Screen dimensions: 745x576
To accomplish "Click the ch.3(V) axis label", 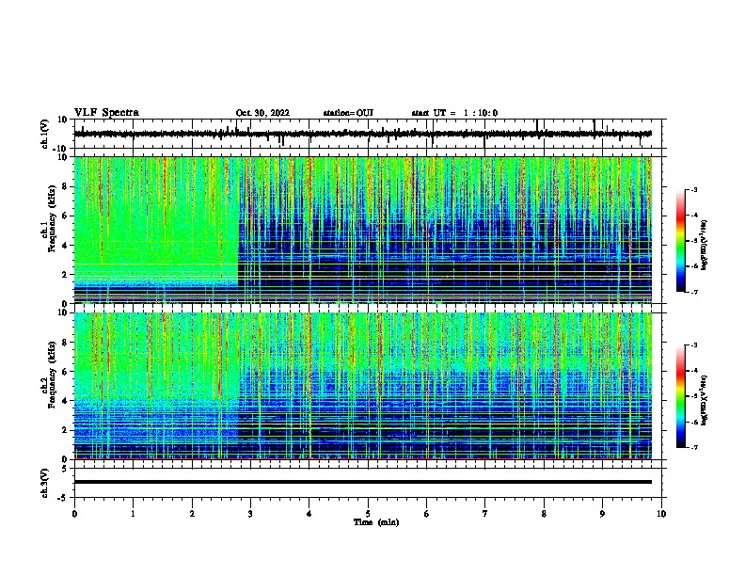I will (x=45, y=483).
